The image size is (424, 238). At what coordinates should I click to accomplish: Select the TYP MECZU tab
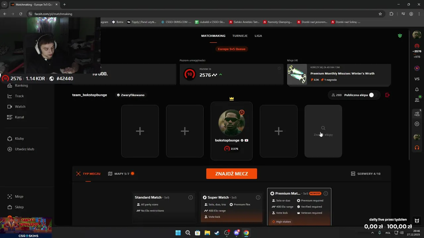88,174
